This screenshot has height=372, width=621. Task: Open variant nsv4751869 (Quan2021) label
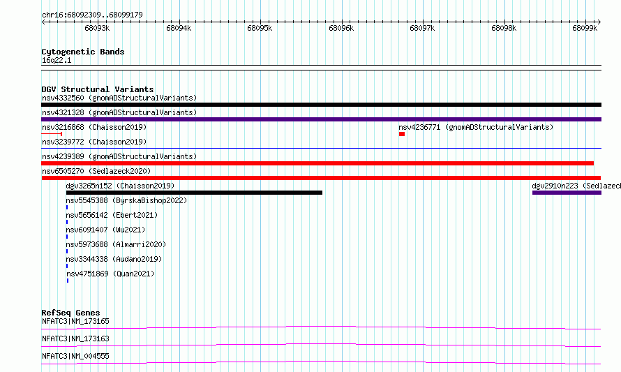click(110, 274)
